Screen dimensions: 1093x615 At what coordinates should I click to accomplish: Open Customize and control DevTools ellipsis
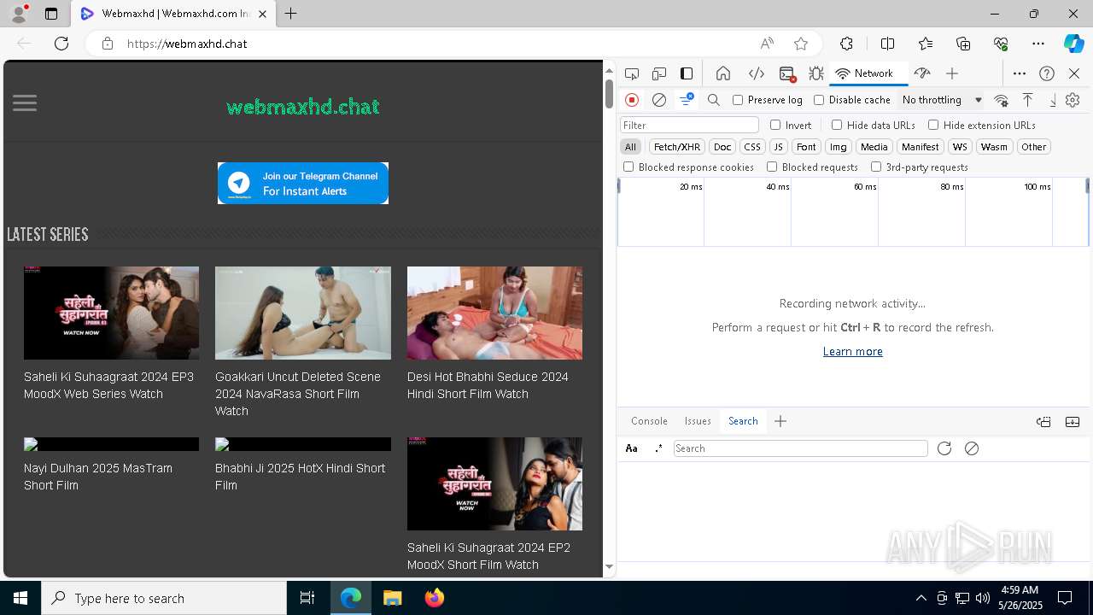pyautogui.click(x=1020, y=73)
